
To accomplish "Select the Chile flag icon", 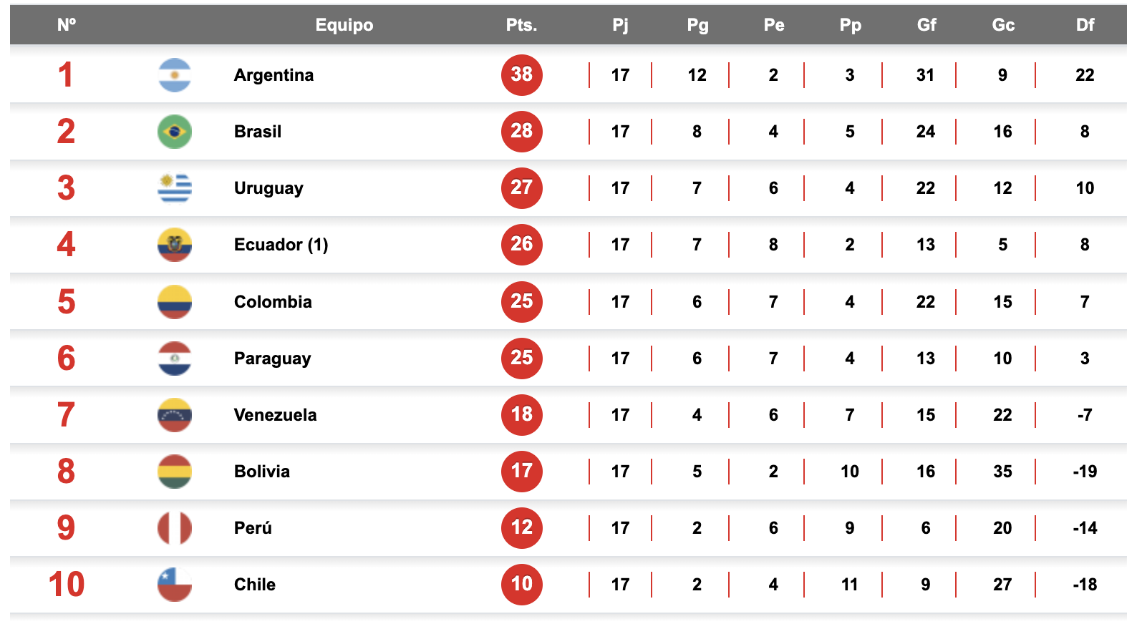I will click(175, 585).
